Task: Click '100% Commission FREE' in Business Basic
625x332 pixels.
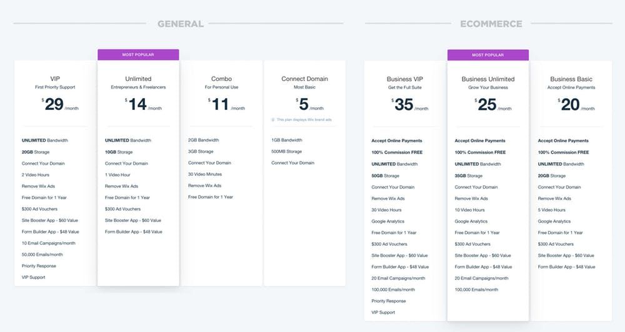Action: [x=563, y=152]
